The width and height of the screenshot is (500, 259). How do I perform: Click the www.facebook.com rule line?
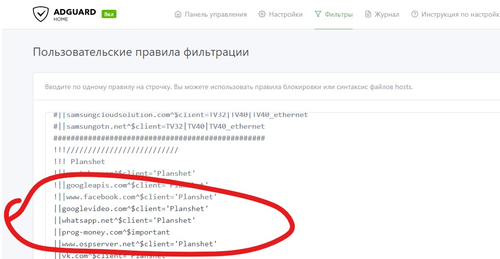(x=135, y=197)
